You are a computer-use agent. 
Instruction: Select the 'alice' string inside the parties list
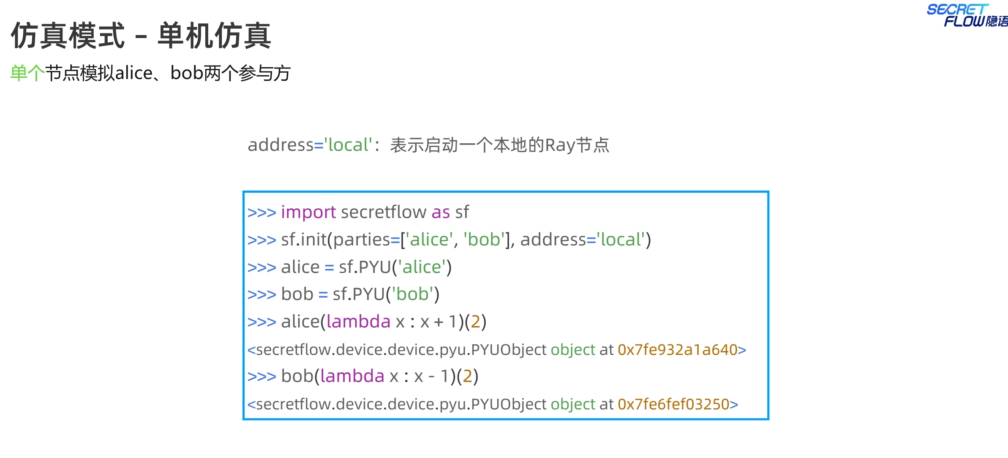coord(429,240)
